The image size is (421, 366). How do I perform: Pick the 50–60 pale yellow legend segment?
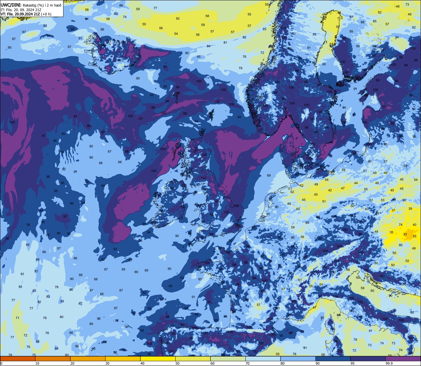point(193,358)
